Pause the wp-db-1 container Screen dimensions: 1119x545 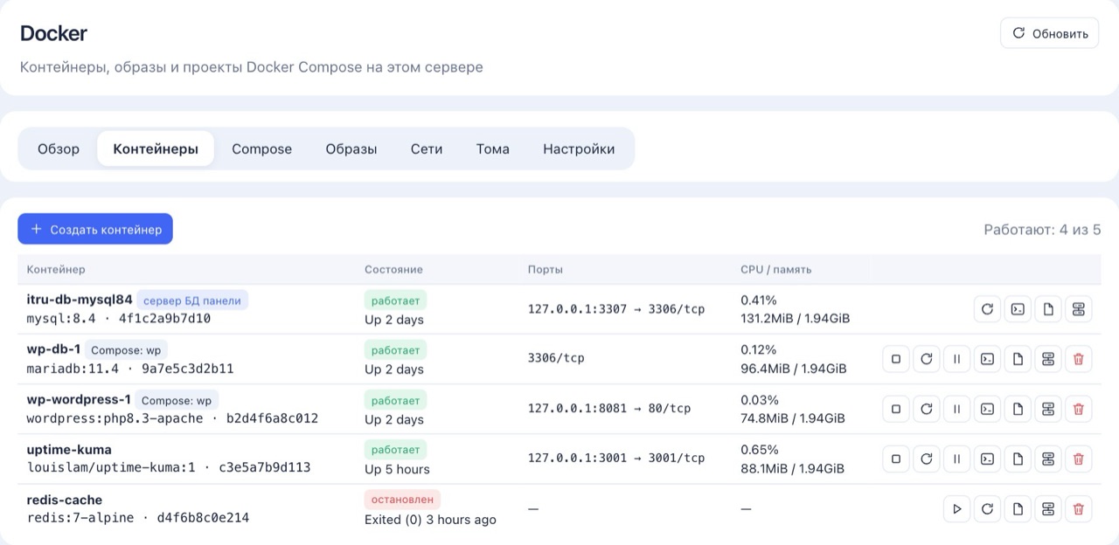(x=957, y=359)
